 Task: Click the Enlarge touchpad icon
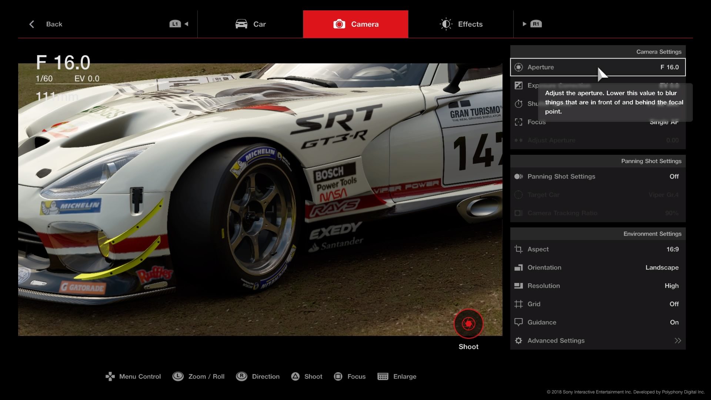pos(383,376)
